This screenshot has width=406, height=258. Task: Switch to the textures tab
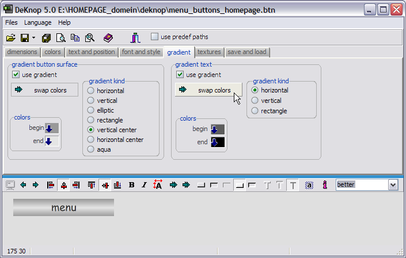tap(208, 52)
